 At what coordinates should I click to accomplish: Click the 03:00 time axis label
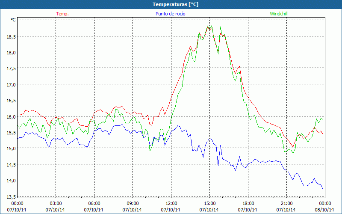56,204
